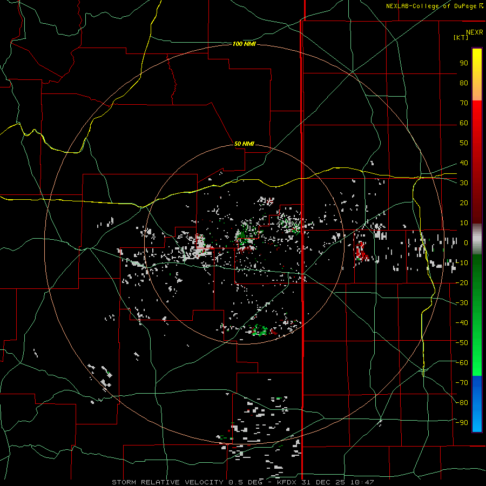Viewport: 486px width, 486px height.
Task: Click the 0 knot scale label
Action: [x=465, y=243]
